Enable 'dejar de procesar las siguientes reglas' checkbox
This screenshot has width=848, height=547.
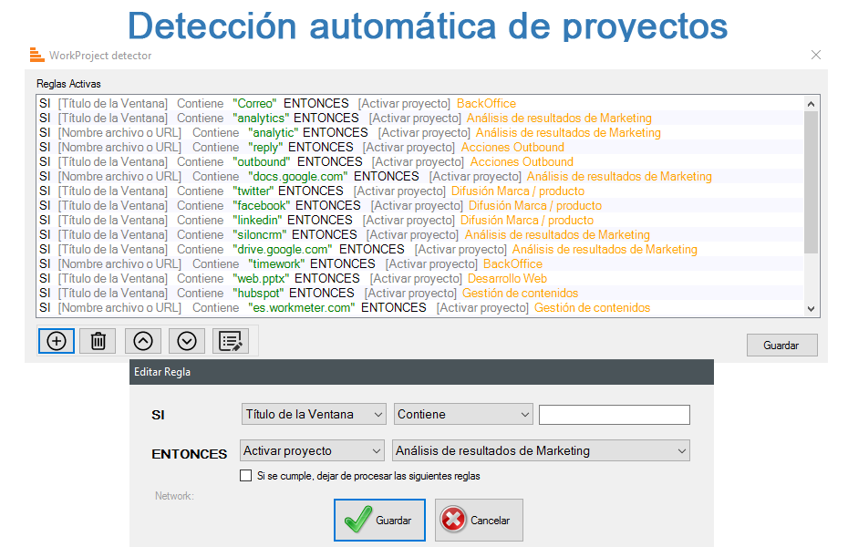[245, 476]
